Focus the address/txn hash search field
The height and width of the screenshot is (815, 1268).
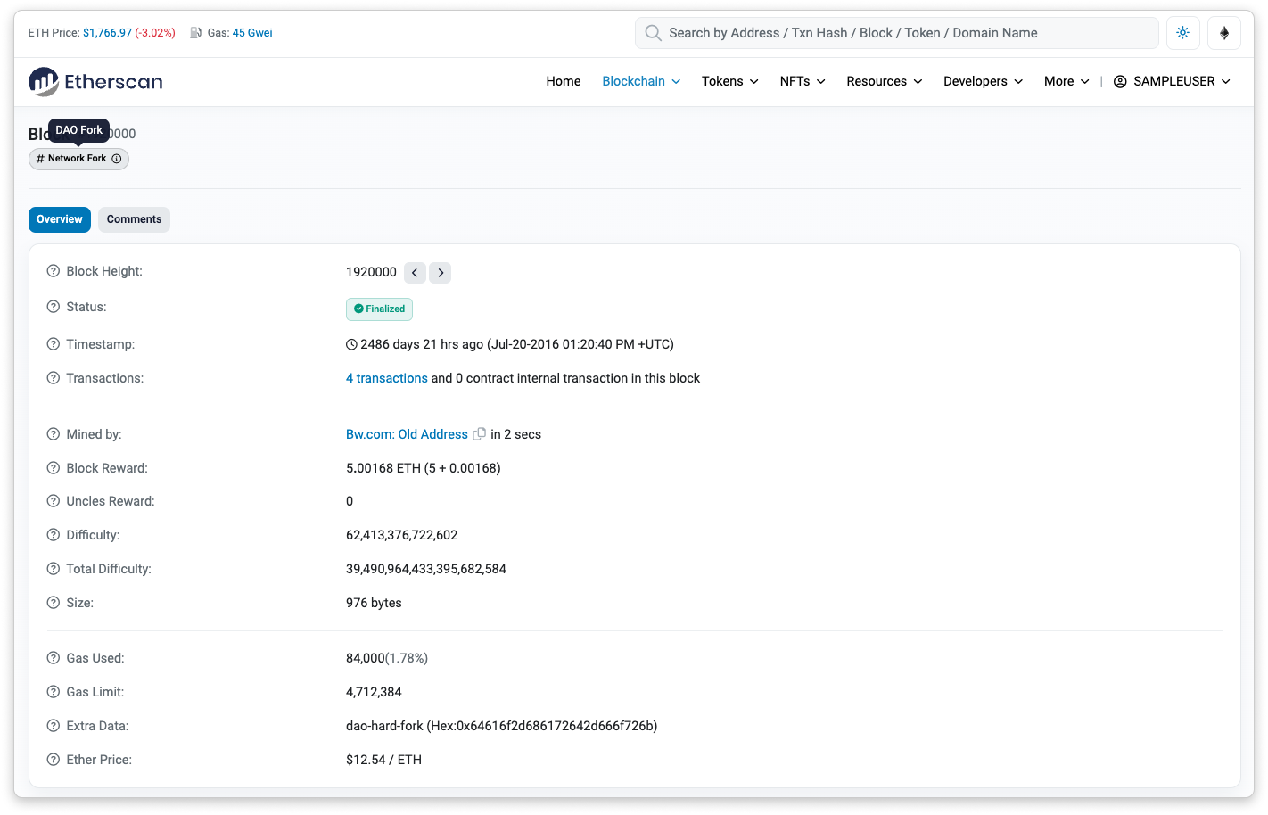point(901,33)
